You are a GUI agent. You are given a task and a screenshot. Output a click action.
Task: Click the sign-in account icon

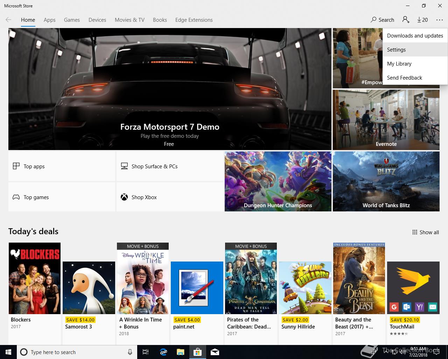tap(406, 20)
